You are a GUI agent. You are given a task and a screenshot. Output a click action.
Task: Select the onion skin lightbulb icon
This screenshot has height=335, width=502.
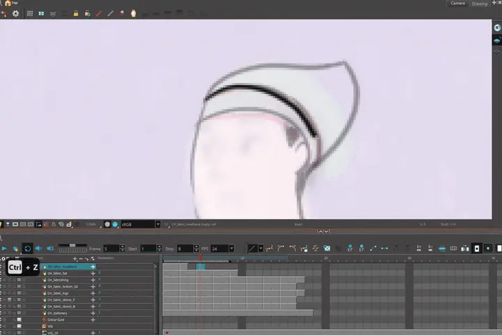tap(133, 13)
